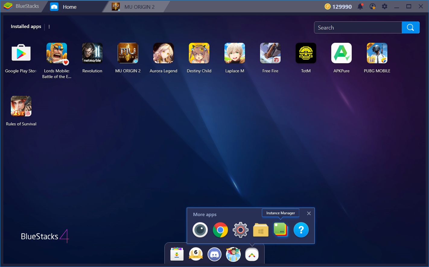Click the Installed apps label

tap(26, 27)
